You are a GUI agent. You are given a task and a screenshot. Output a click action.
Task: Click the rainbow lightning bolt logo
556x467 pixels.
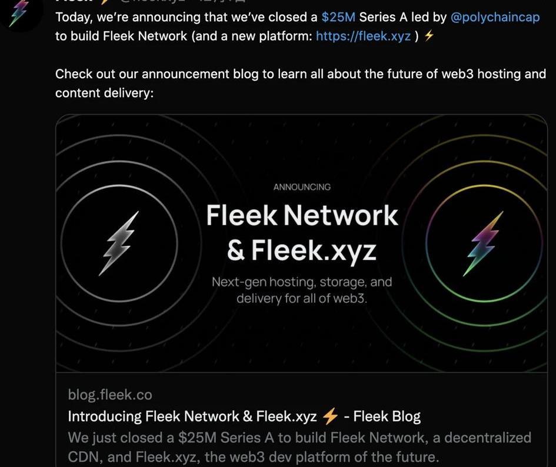tap(484, 243)
